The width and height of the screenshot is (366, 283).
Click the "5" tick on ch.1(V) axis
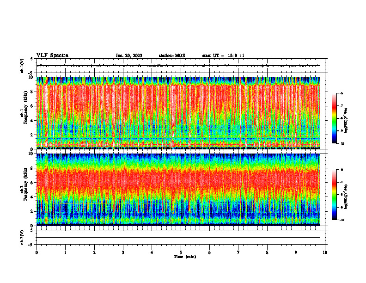pos(32,59)
